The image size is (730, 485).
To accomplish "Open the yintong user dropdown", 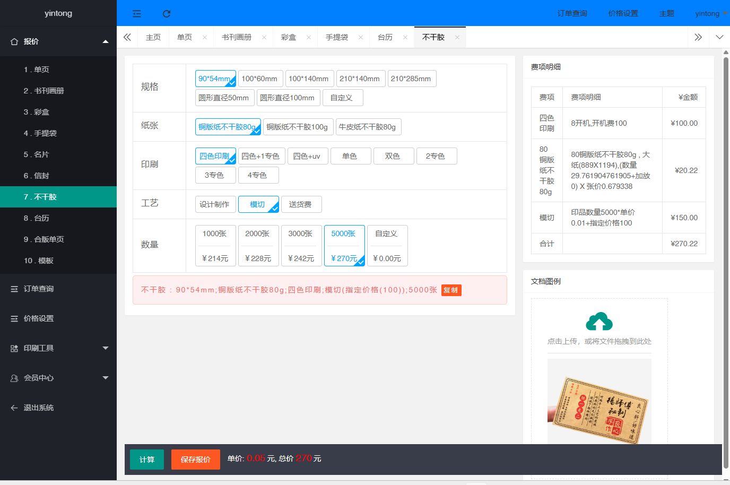I will coord(710,13).
